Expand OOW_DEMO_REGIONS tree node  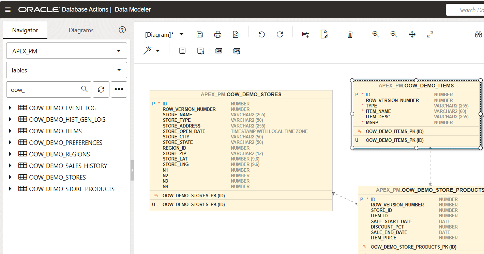[x=10, y=154]
